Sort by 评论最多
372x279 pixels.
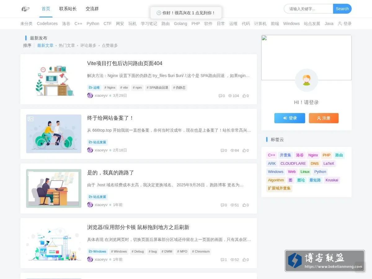pos(88,45)
